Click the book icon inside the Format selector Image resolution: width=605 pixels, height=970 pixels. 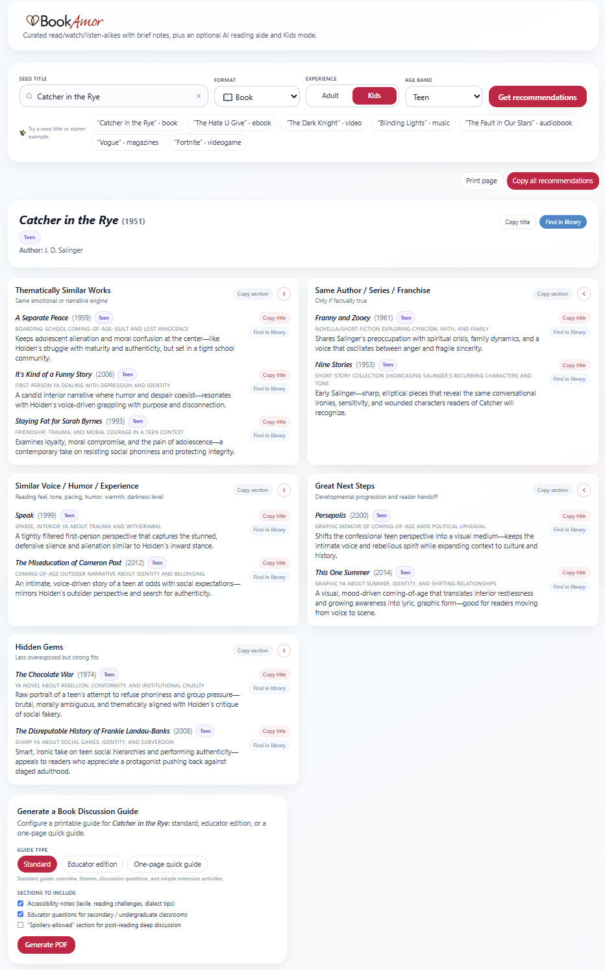tap(227, 96)
